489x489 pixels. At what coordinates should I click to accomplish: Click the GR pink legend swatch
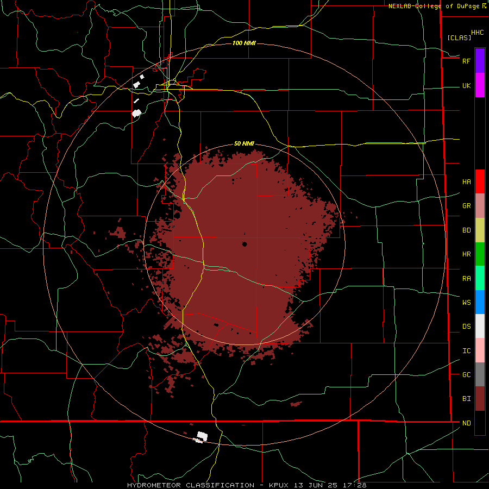click(x=480, y=205)
